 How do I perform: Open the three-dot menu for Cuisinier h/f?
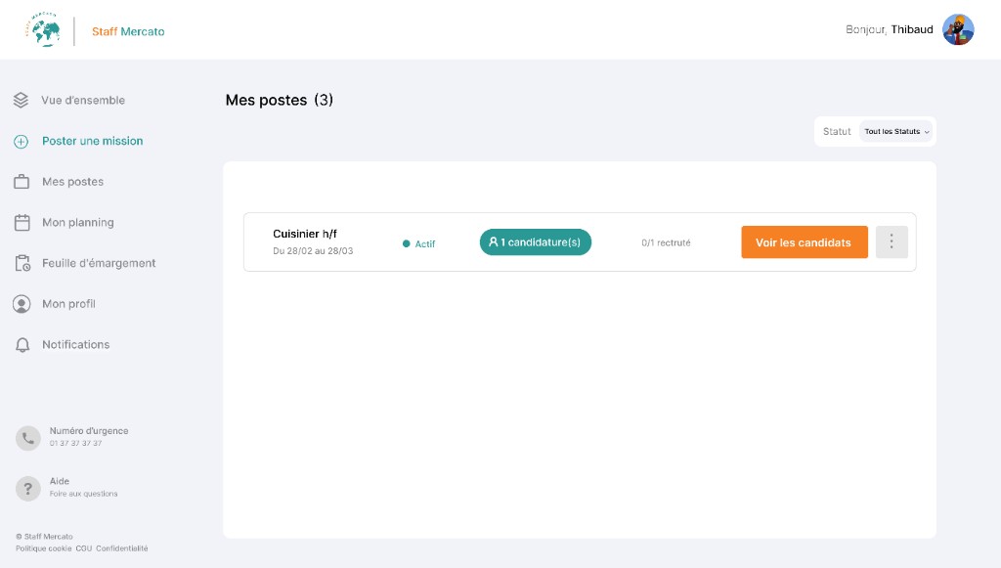tap(892, 241)
